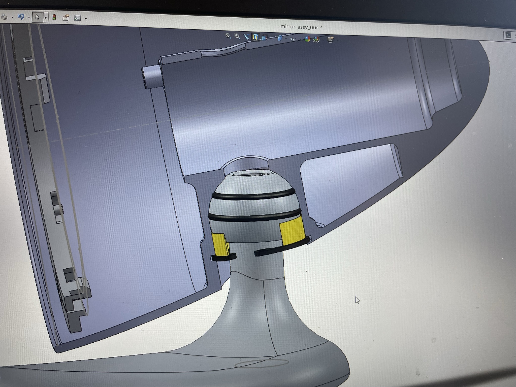The width and height of the screenshot is (516, 387).
Task: Open Hide/Show Items glasses dropdown
Action: [x=293, y=39]
